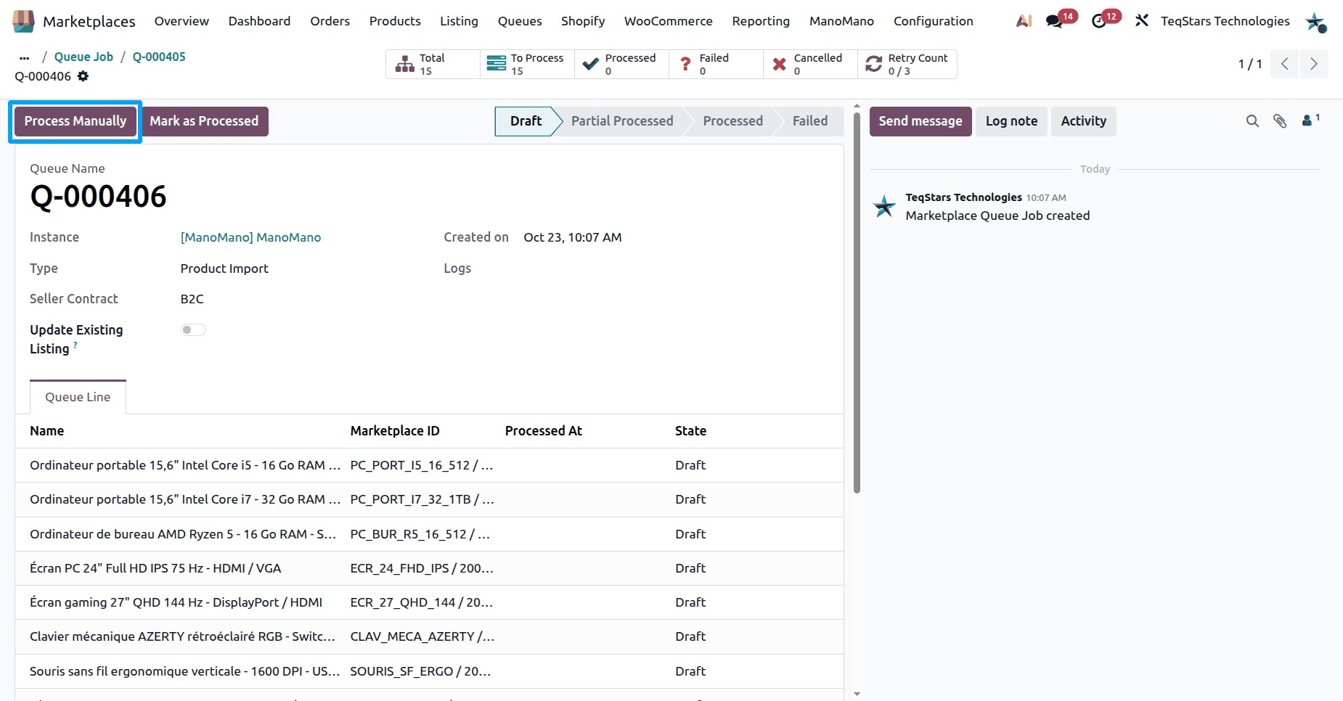Viewport: 1343px width, 701px height.
Task: Open the Marketplaces app home icon
Action: [x=23, y=21]
